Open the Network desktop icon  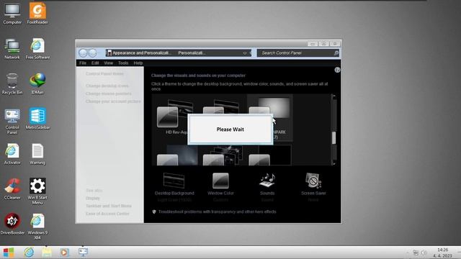12,49
